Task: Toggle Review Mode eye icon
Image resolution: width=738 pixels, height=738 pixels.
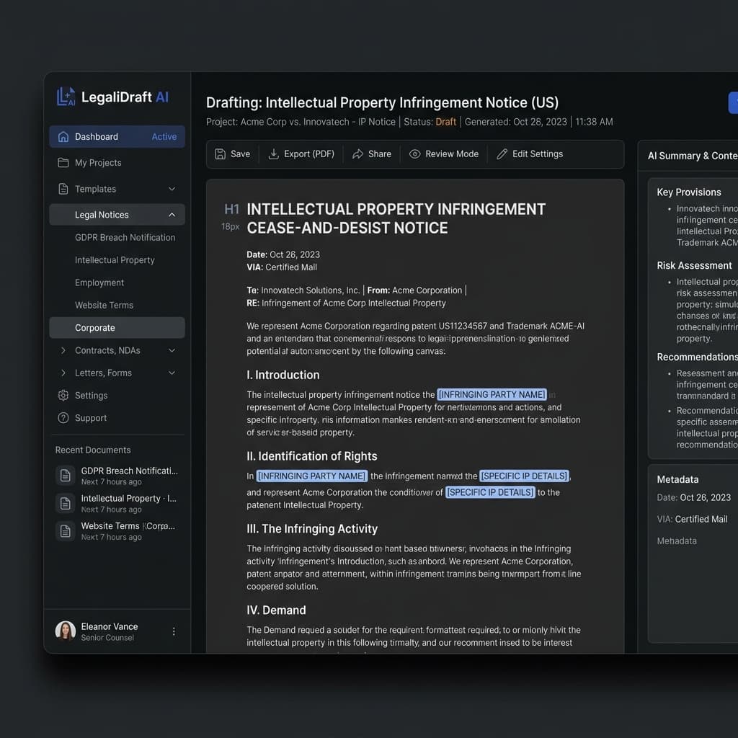Action: coord(414,154)
